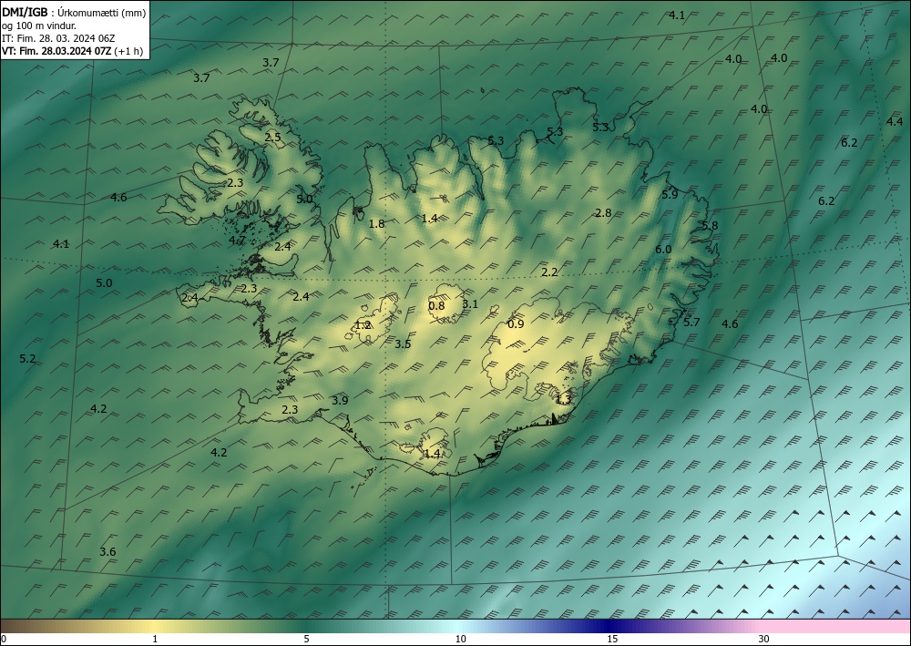911x646 pixels.
Task: Click the 0.9 value on Vatnajökull
Action: coord(516,324)
